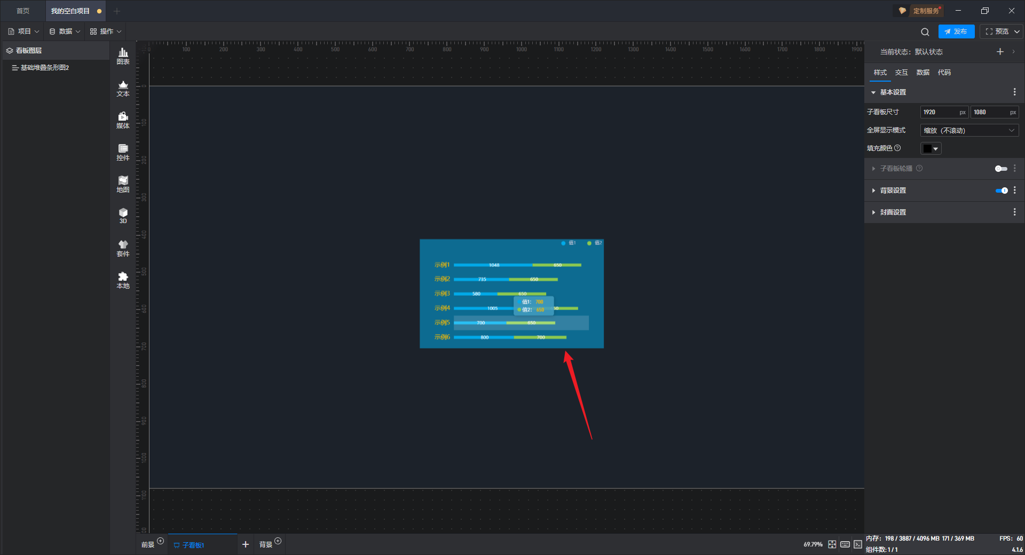Open the 地图 (map) component library
The width and height of the screenshot is (1025, 555).
[x=123, y=184]
